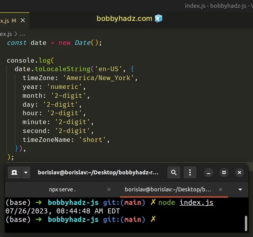The height and width of the screenshot is (237, 253).
Task: Click the terminal title borislav@borislav path
Action: coord(98,172)
